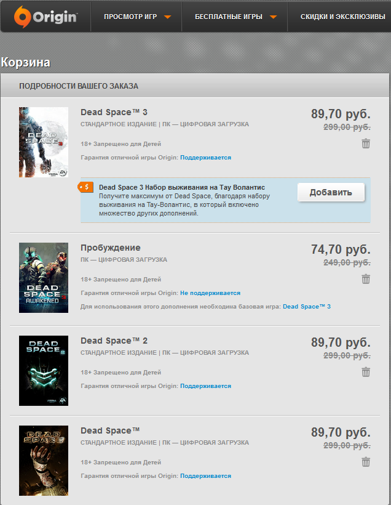Open Поддерживается link under Dead Space 2
This screenshot has width=391, height=505.
205,386
